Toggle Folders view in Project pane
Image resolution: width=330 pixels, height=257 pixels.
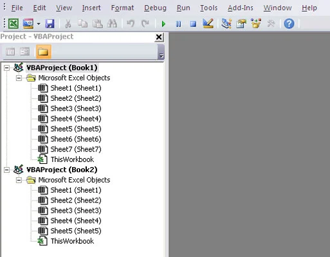tap(44, 51)
